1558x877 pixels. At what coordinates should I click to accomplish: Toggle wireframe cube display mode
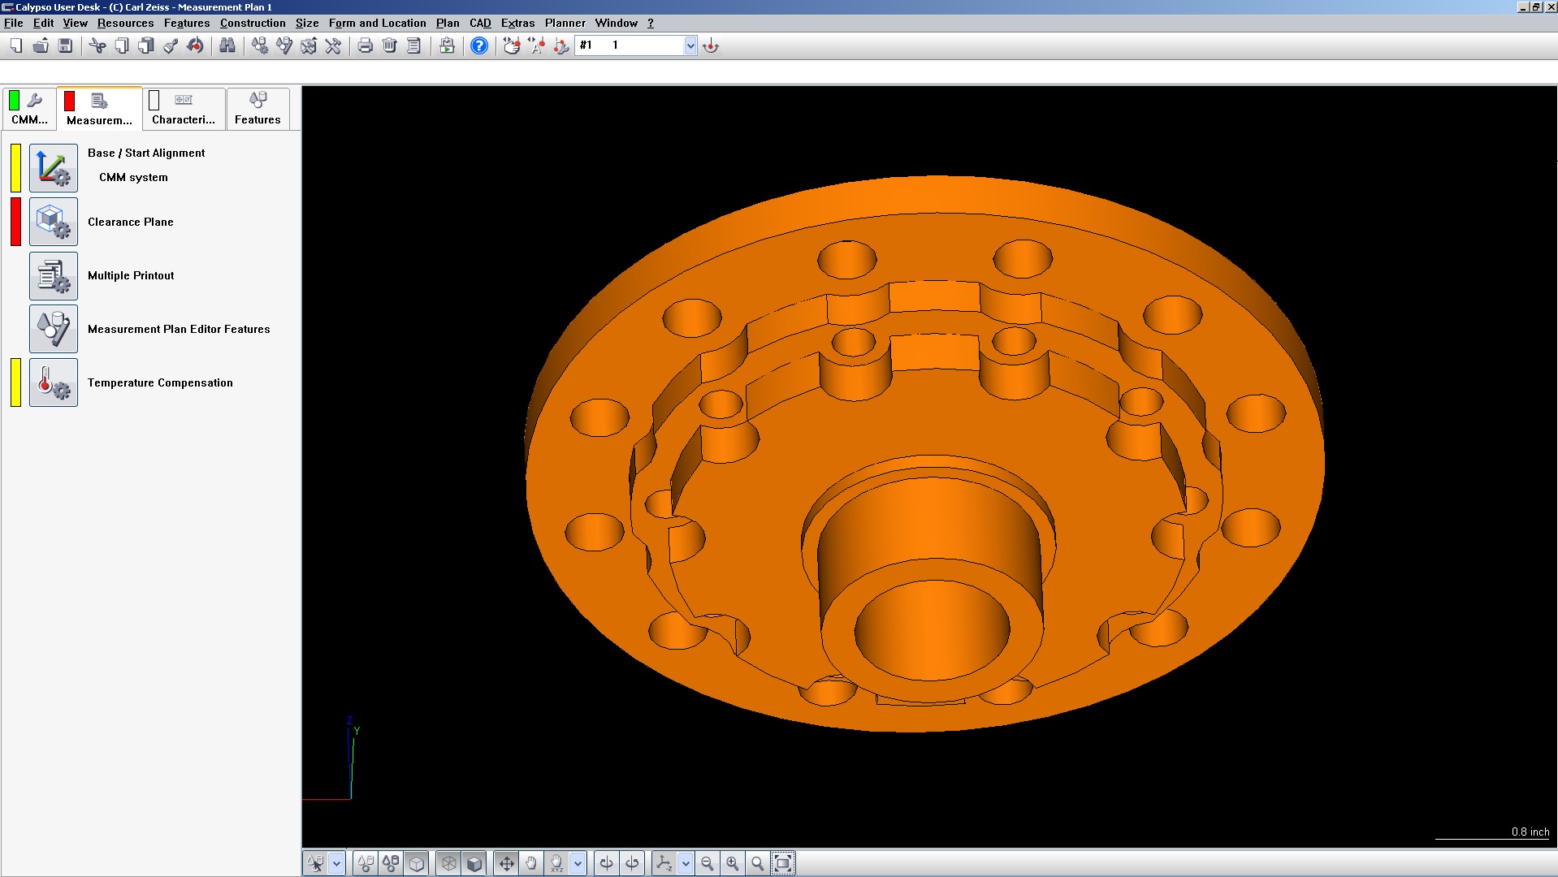click(449, 863)
